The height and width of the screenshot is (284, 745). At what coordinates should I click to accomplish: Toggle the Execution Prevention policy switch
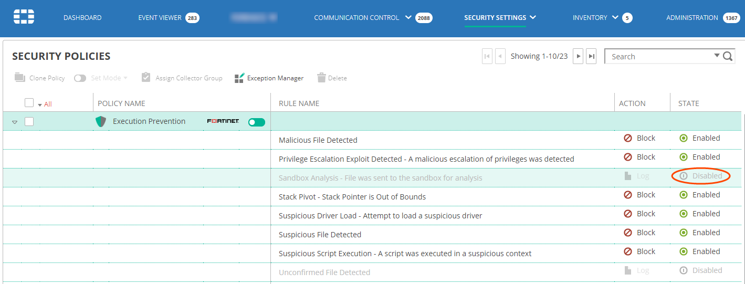tap(257, 122)
